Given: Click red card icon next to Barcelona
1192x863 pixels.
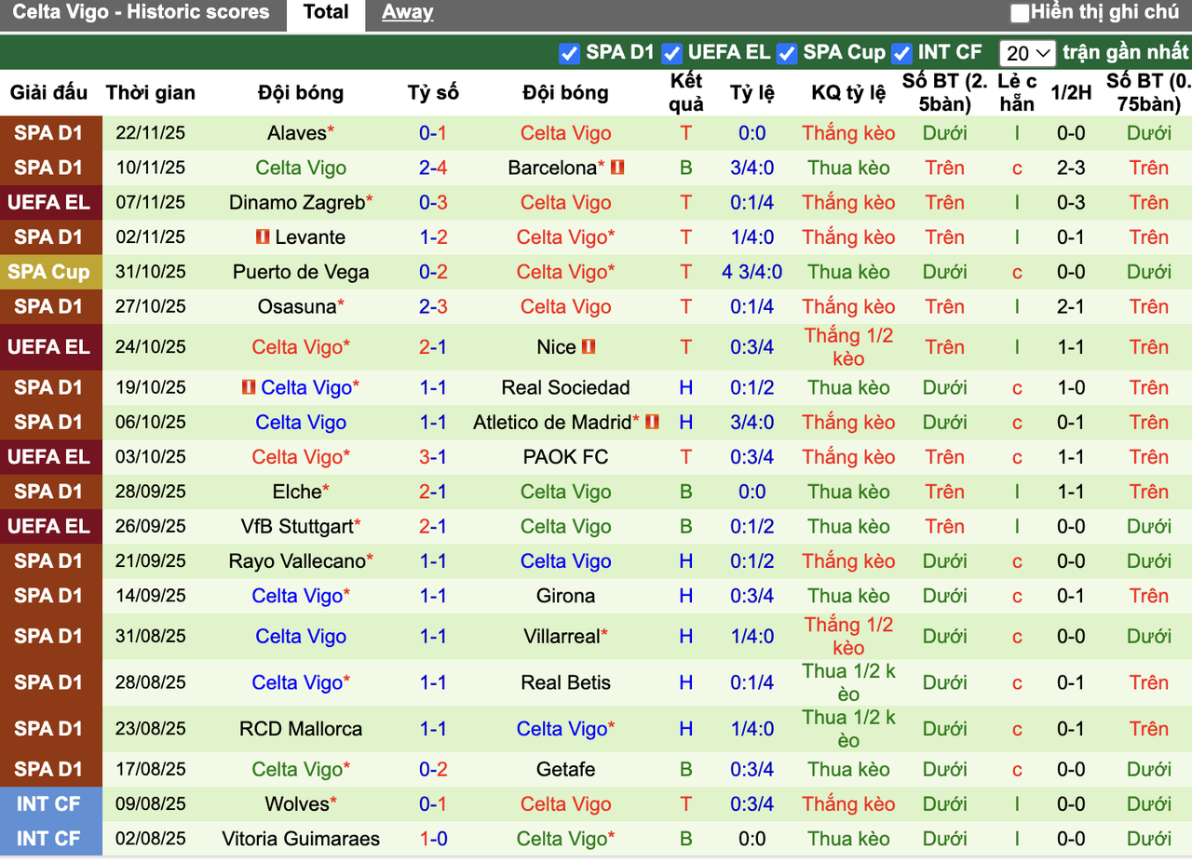Looking at the screenshot, I should click(617, 169).
